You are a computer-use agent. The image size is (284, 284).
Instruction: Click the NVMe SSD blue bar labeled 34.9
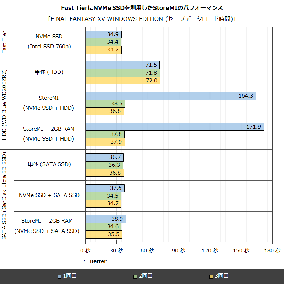click(103, 34)
